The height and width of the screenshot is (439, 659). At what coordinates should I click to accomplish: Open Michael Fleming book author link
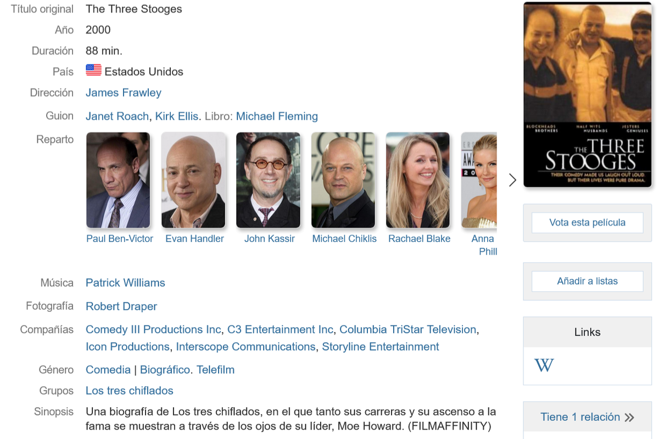[x=277, y=116]
